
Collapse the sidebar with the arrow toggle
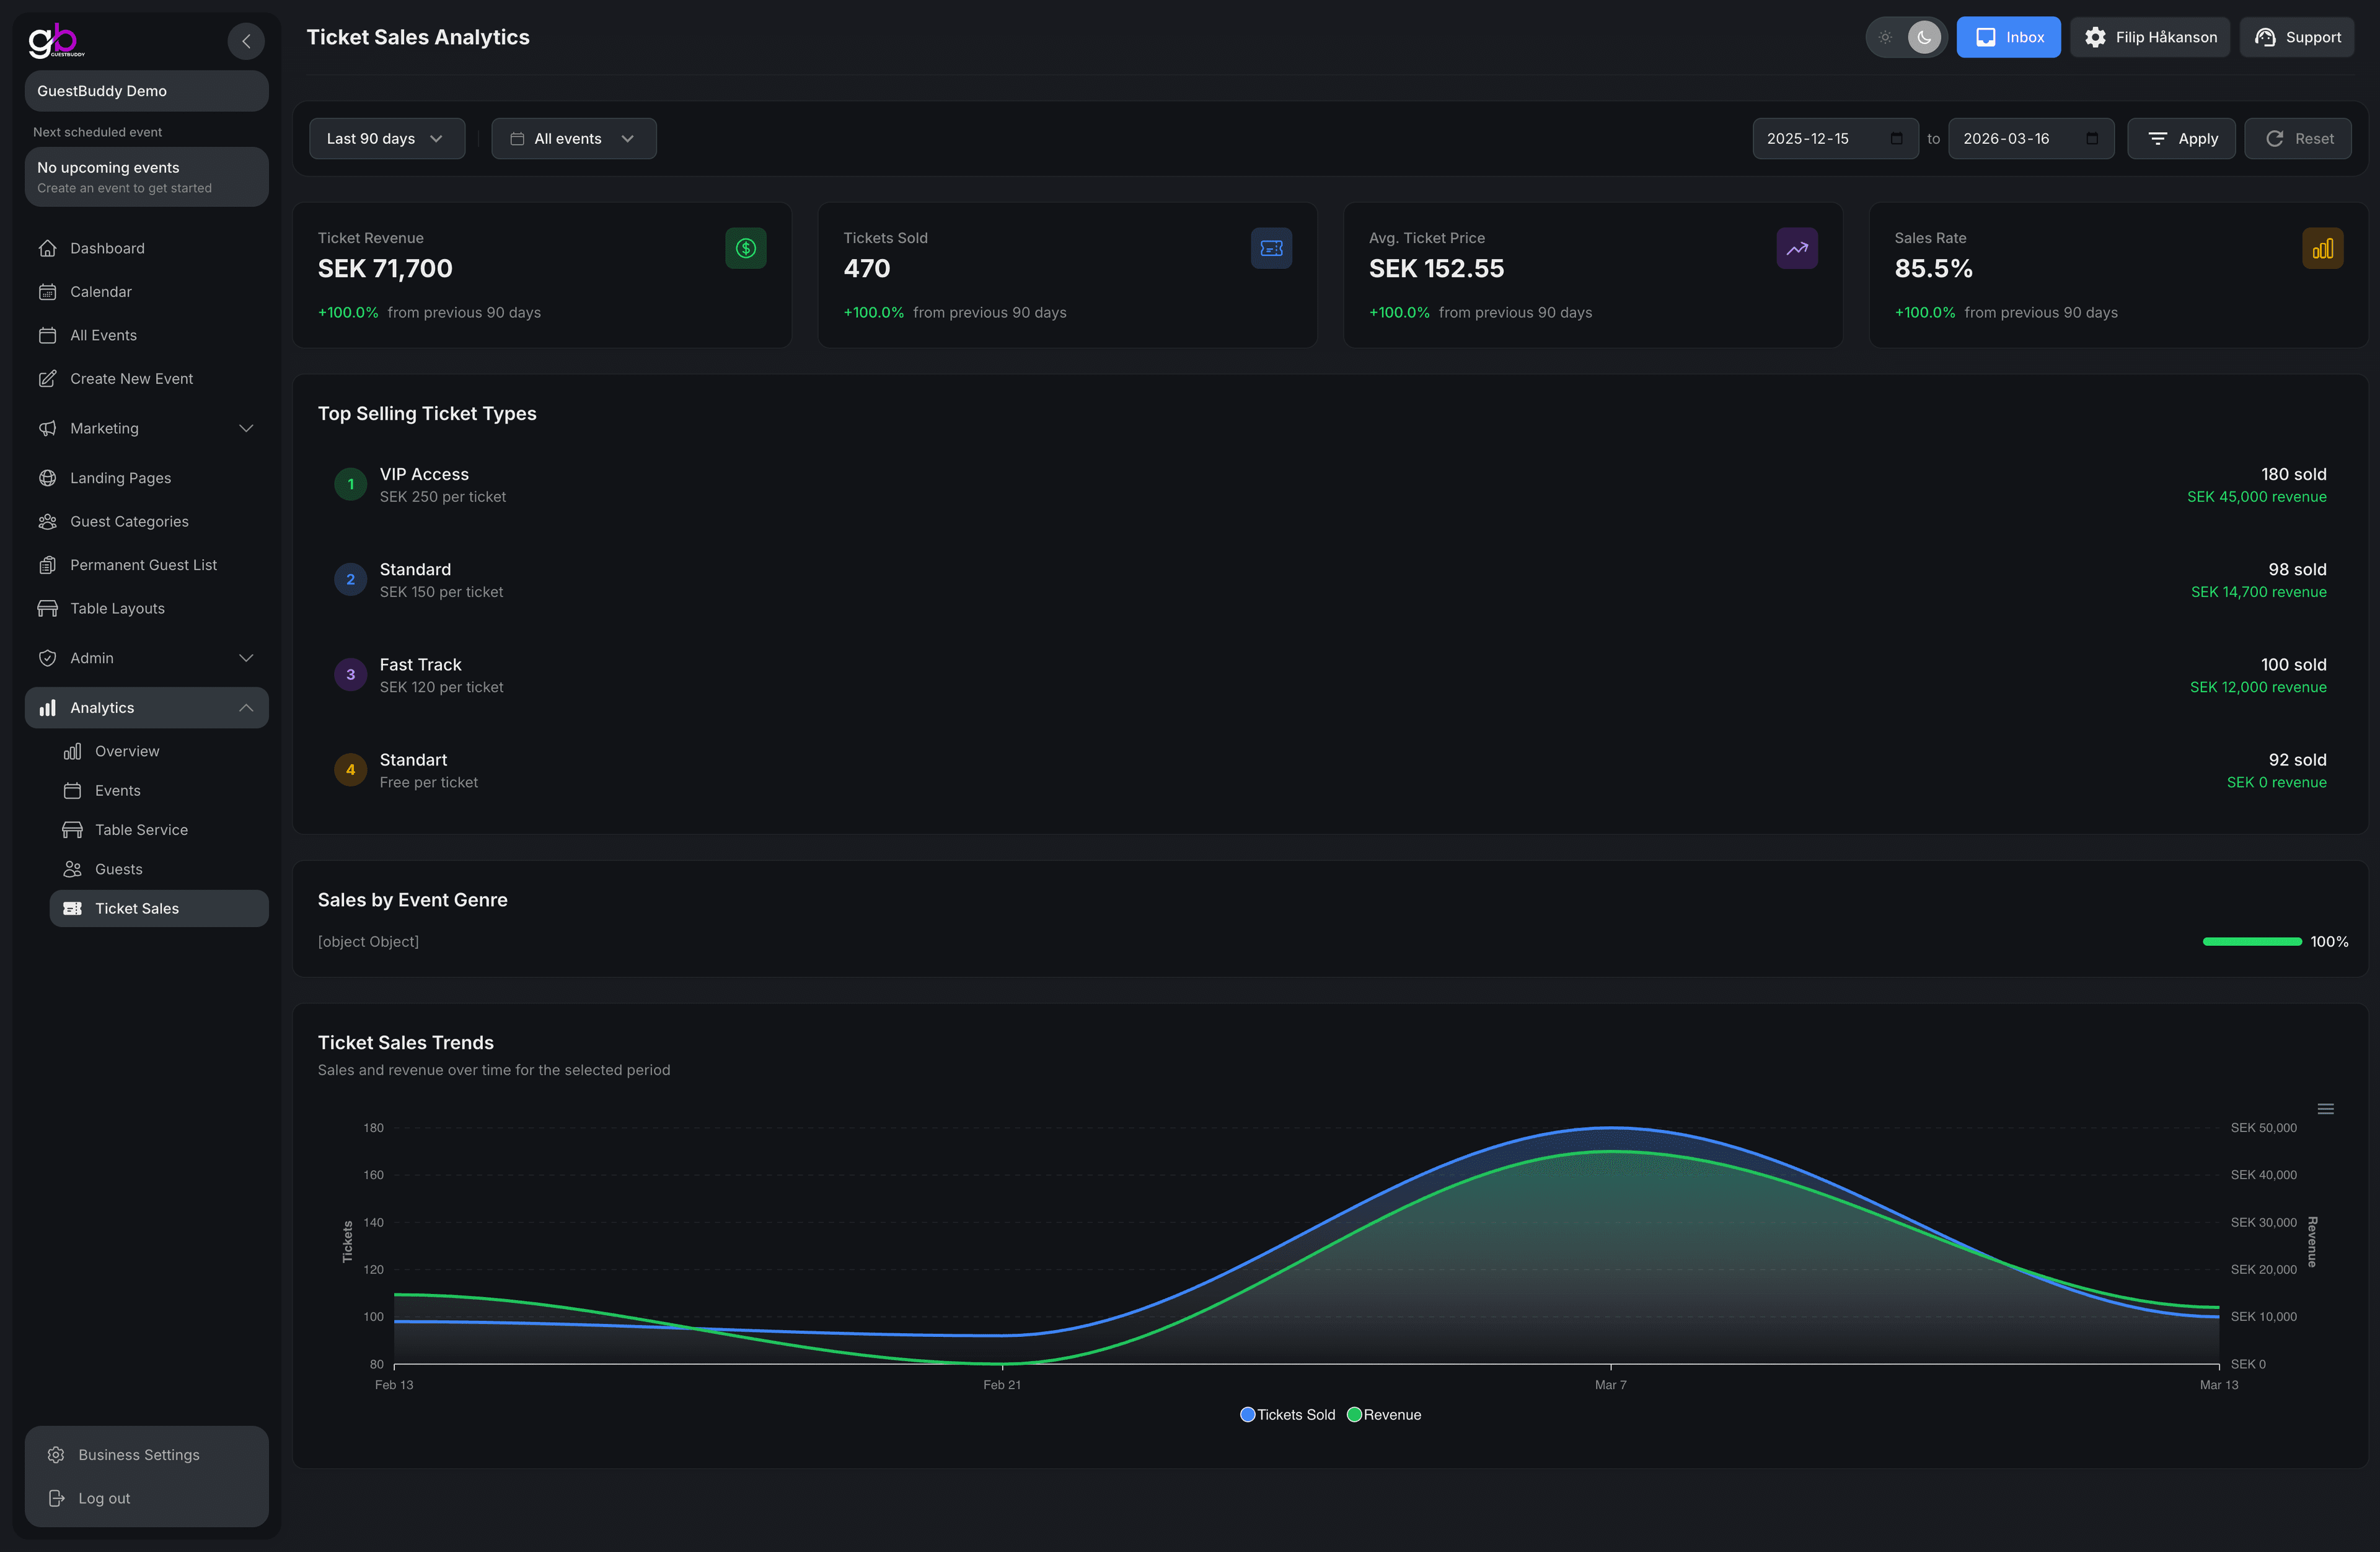[x=246, y=41]
